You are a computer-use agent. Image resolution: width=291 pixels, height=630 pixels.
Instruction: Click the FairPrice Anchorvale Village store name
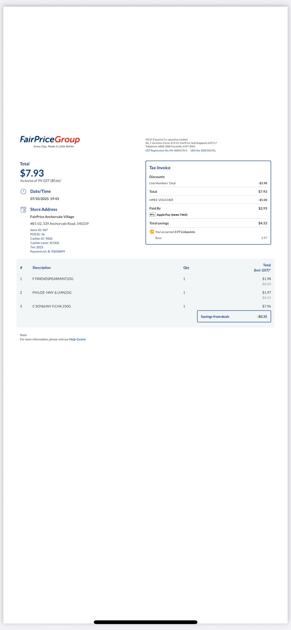52,217
